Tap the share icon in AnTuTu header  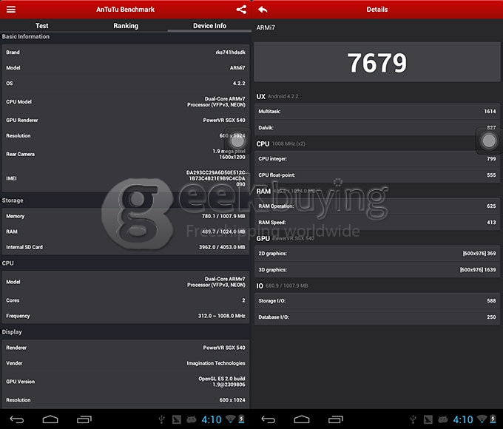(x=241, y=10)
